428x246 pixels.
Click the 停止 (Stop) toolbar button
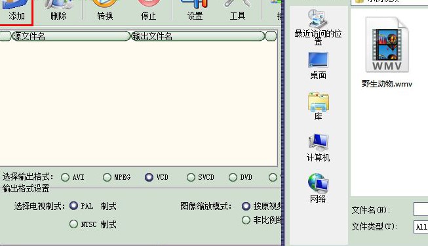pyautogui.click(x=148, y=11)
